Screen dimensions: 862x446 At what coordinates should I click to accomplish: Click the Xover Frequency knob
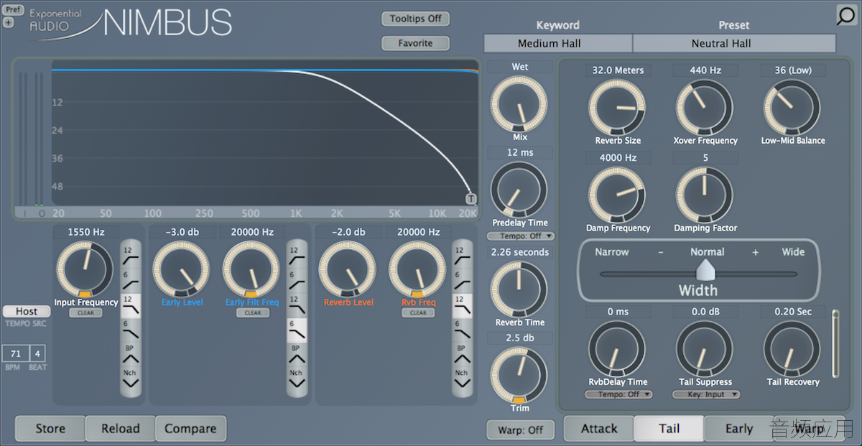(x=705, y=108)
